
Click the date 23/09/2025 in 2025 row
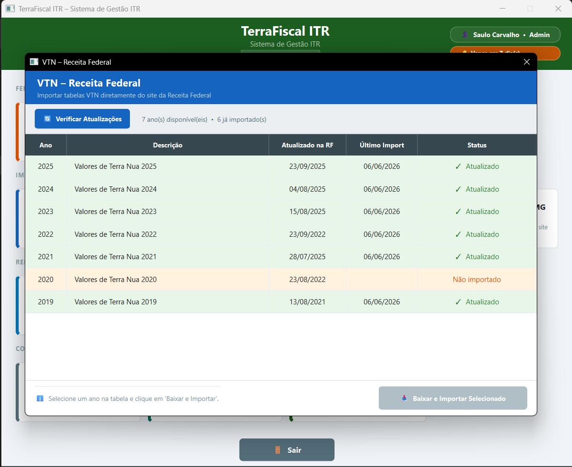[x=307, y=166]
